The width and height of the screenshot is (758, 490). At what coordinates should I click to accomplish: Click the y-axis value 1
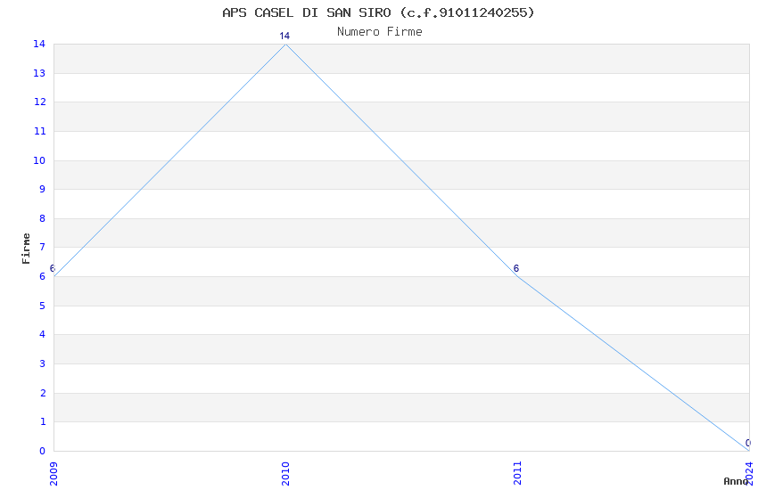click(x=43, y=422)
